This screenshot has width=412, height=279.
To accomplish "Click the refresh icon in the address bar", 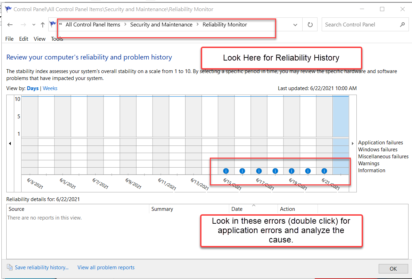I will (310, 24).
